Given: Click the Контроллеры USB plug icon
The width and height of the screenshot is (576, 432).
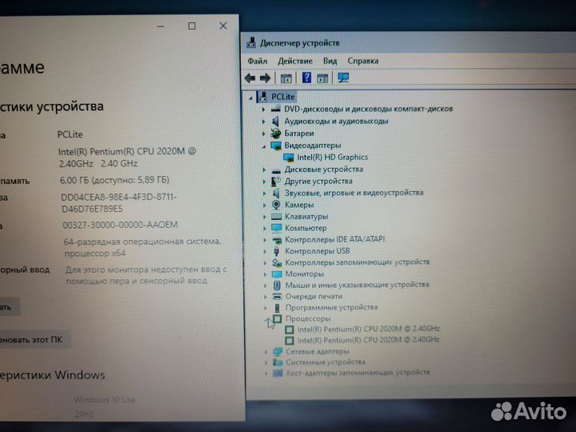Looking at the screenshot, I should (x=277, y=251).
